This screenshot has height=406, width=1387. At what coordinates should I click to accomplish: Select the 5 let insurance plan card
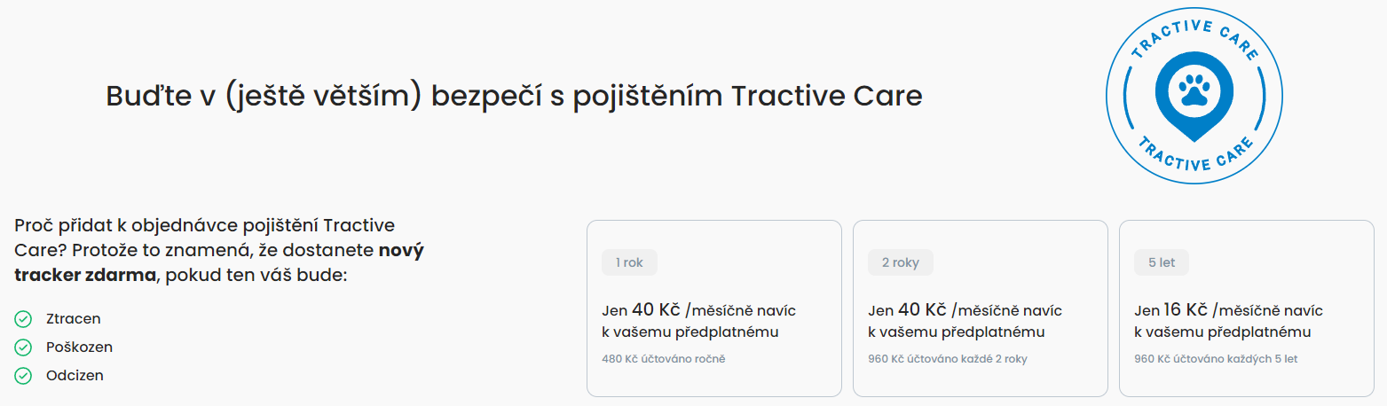click(x=1247, y=308)
